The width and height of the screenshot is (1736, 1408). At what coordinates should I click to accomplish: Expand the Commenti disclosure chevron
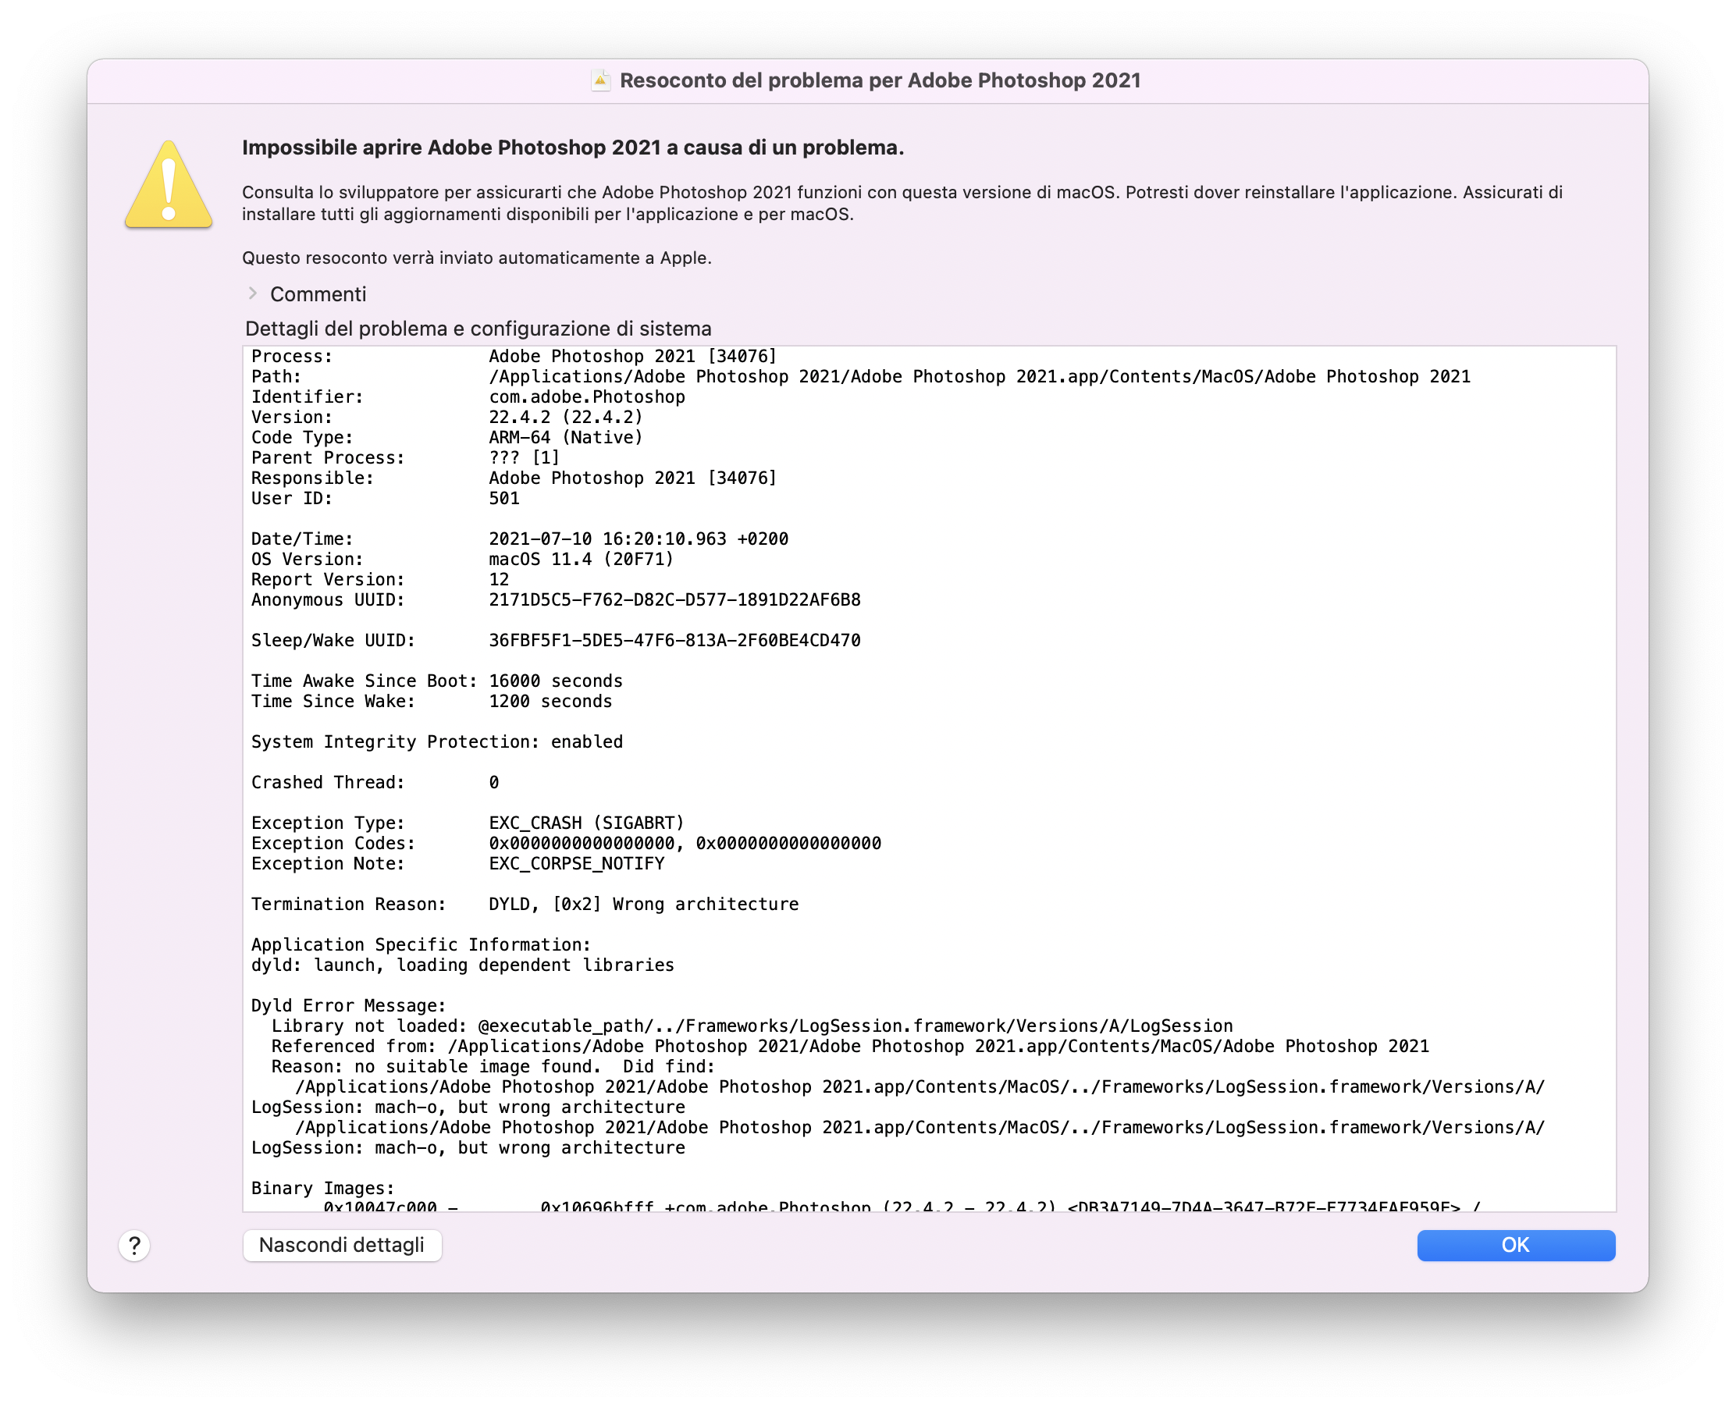[x=253, y=293]
